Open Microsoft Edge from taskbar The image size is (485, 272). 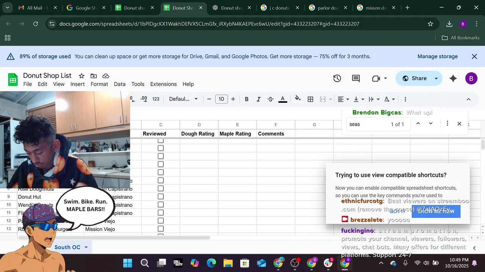tap(211, 263)
